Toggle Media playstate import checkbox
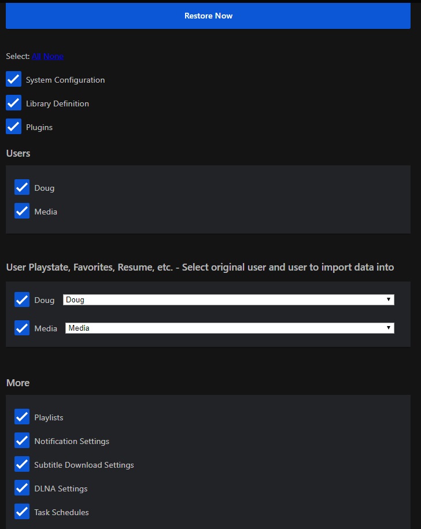Screen dimensions: 421x529 pos(22,328)
